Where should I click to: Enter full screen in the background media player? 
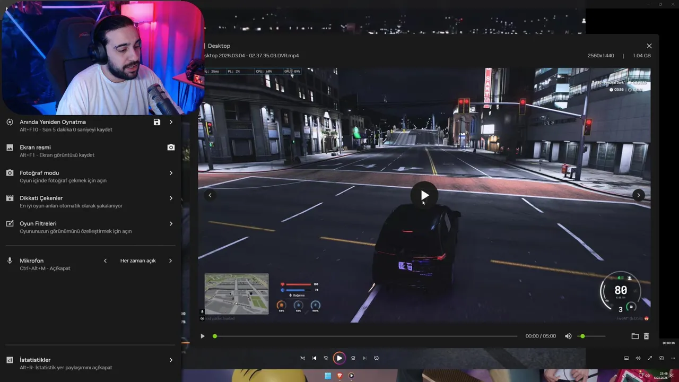coord(650,358)
